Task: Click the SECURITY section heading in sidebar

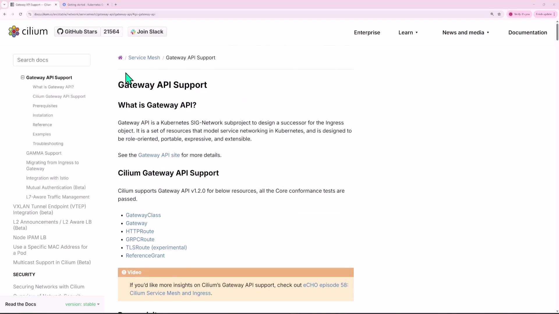Action: [x=24, y=274]
